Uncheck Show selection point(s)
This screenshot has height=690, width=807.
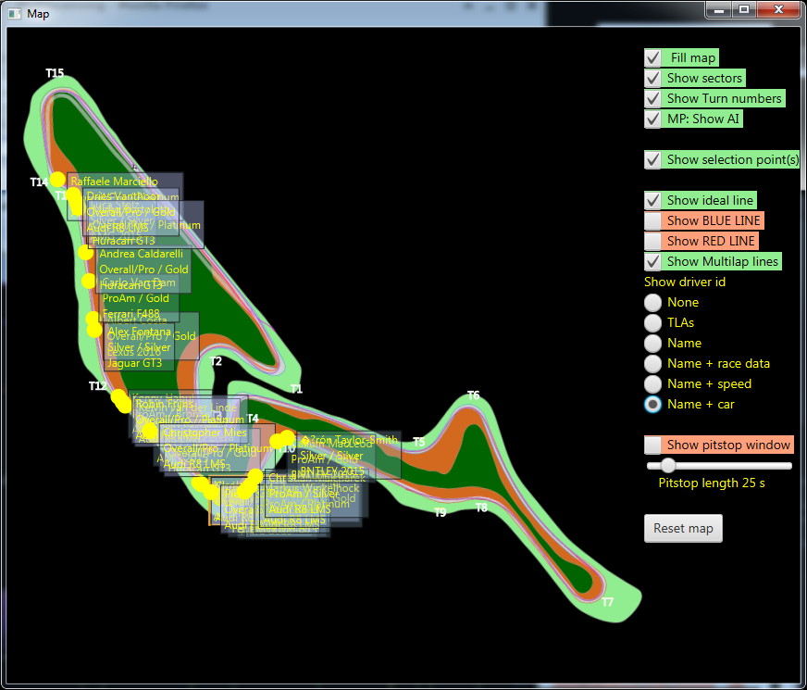(x=652, y=159)
